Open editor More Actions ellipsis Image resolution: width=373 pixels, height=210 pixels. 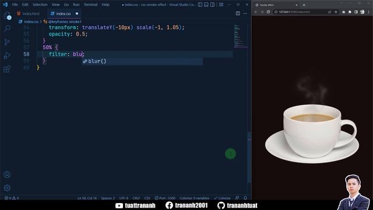coord(245,13)
